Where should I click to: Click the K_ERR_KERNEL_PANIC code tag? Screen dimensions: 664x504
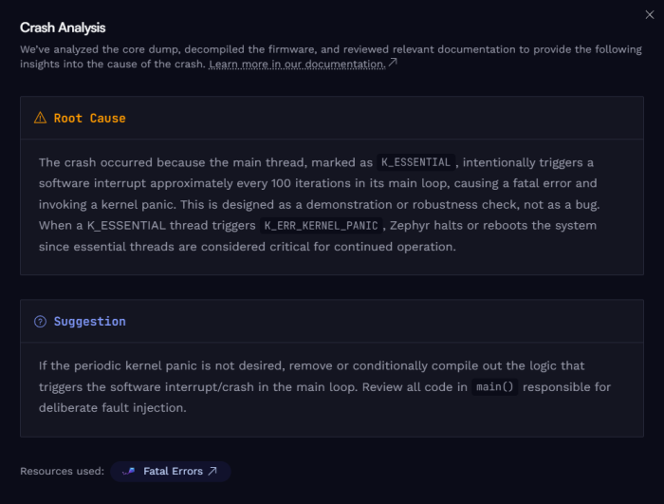(321, 226)
